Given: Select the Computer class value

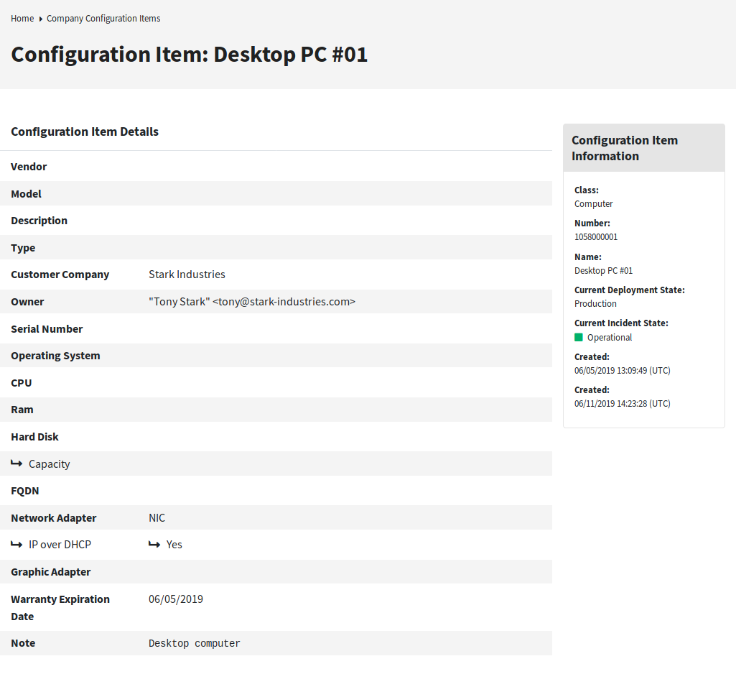Looking at the screenshot, I should [x=593, y=204].
